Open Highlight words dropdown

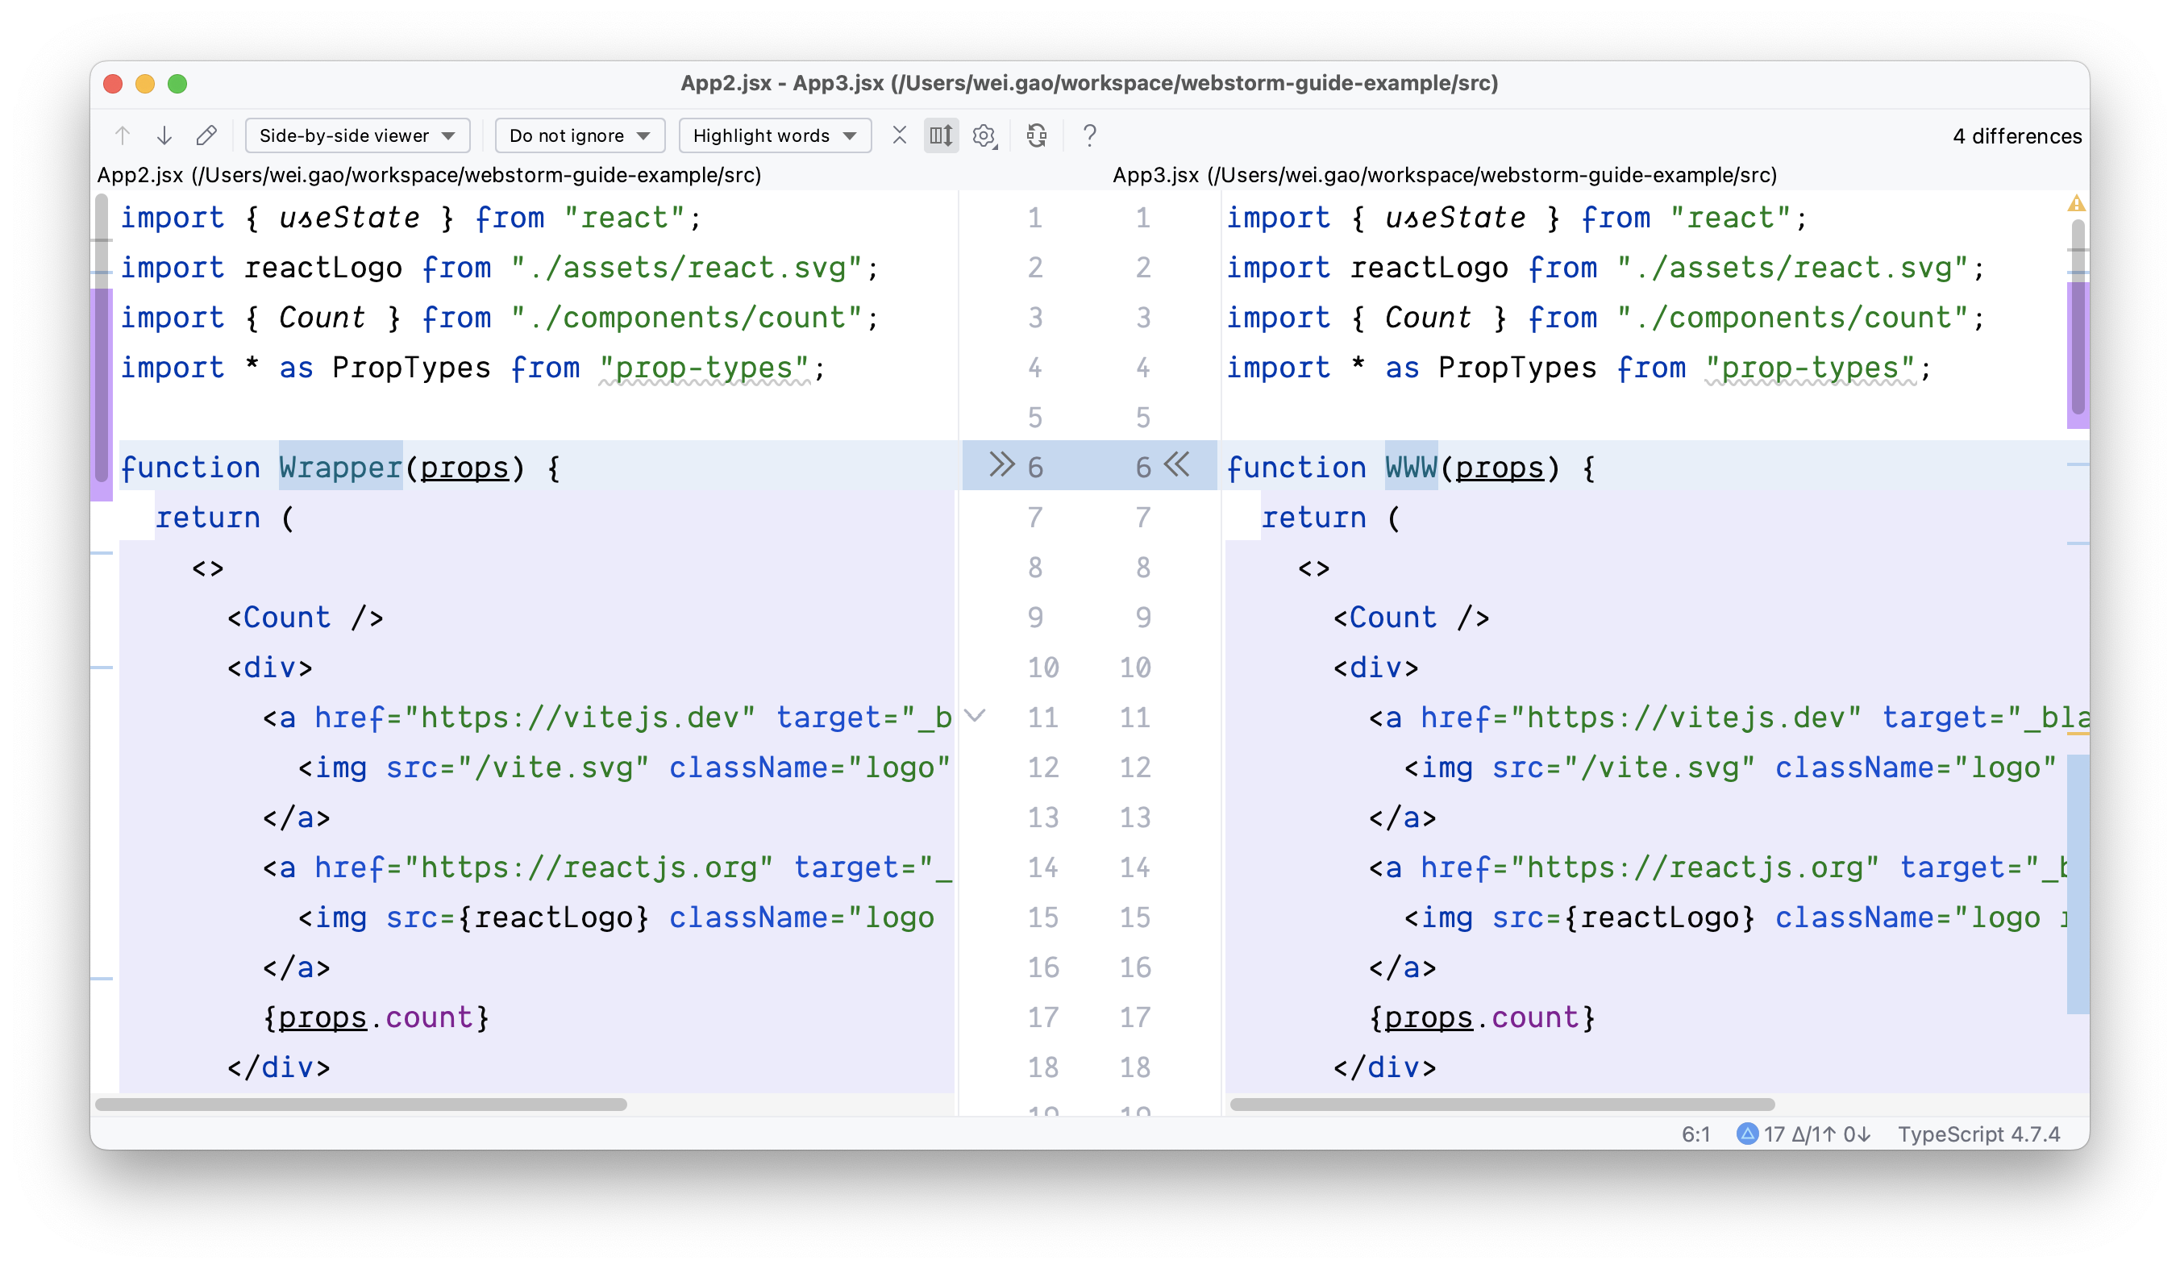[x=774, y=135]
